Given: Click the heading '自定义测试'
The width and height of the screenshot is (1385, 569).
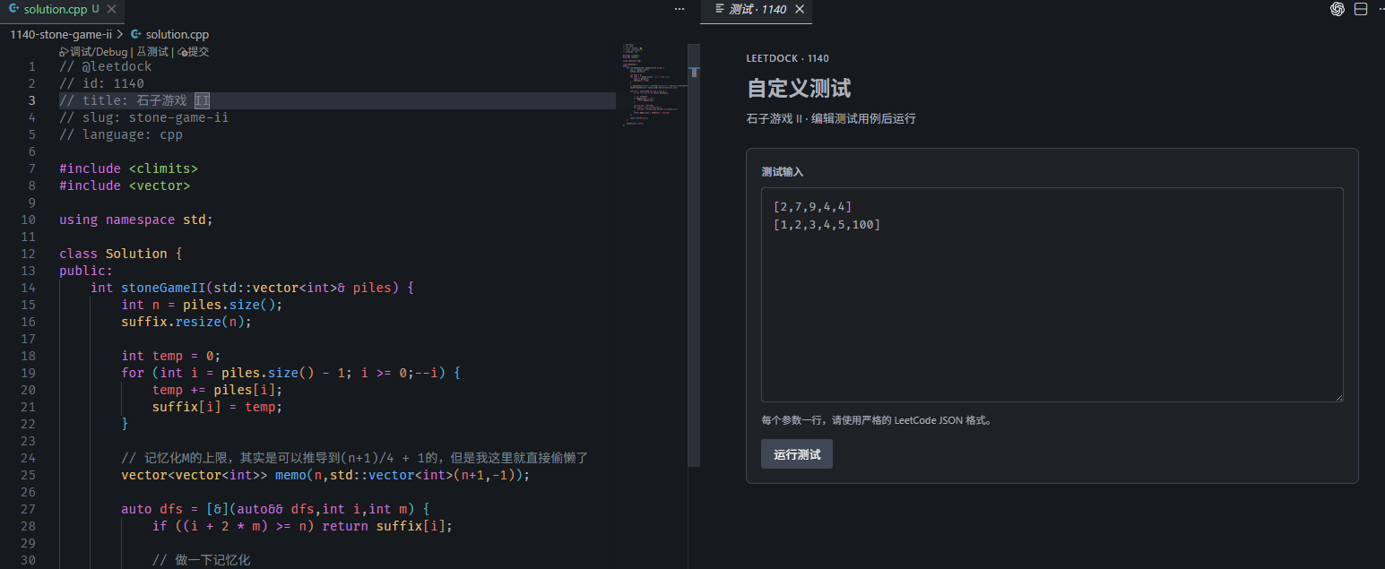Looking at the screenshot, I should [799, 89].
